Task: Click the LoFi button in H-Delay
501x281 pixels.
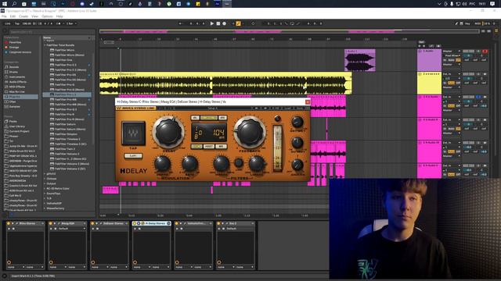Action: pyautogui.click(x=133, y=156)
